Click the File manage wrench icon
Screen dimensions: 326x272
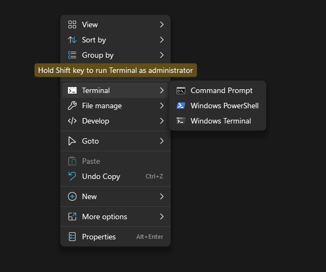[x=72, y=106]
